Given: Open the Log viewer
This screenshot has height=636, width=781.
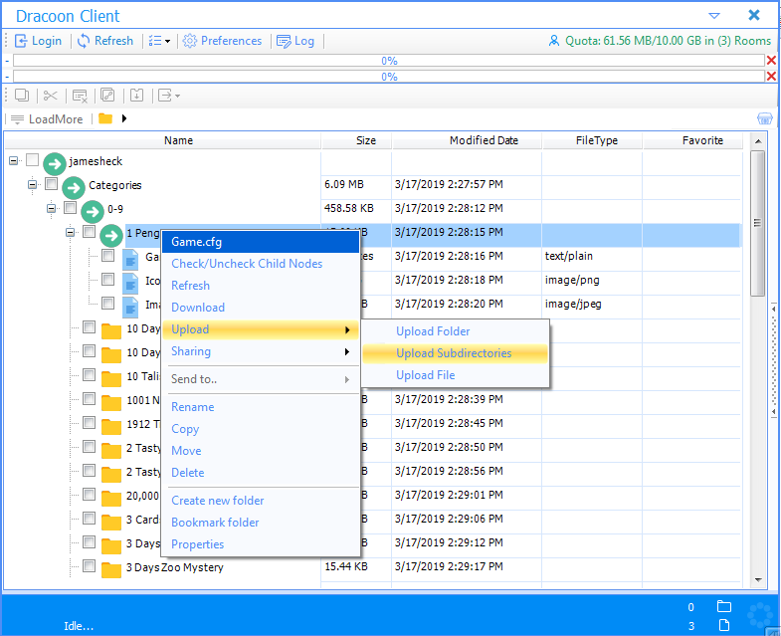Looking at the screenshot, I should click(295, 41).
